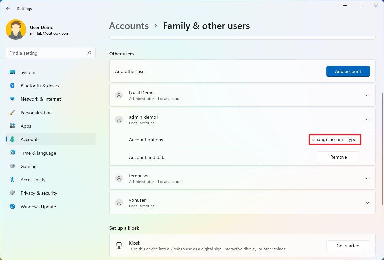Click Change account type for admin_demo1
The height and width of the screenshot is (260, 384).
click(335, 139)
